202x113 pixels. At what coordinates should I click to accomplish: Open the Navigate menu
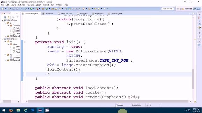(x=30, y=5)
